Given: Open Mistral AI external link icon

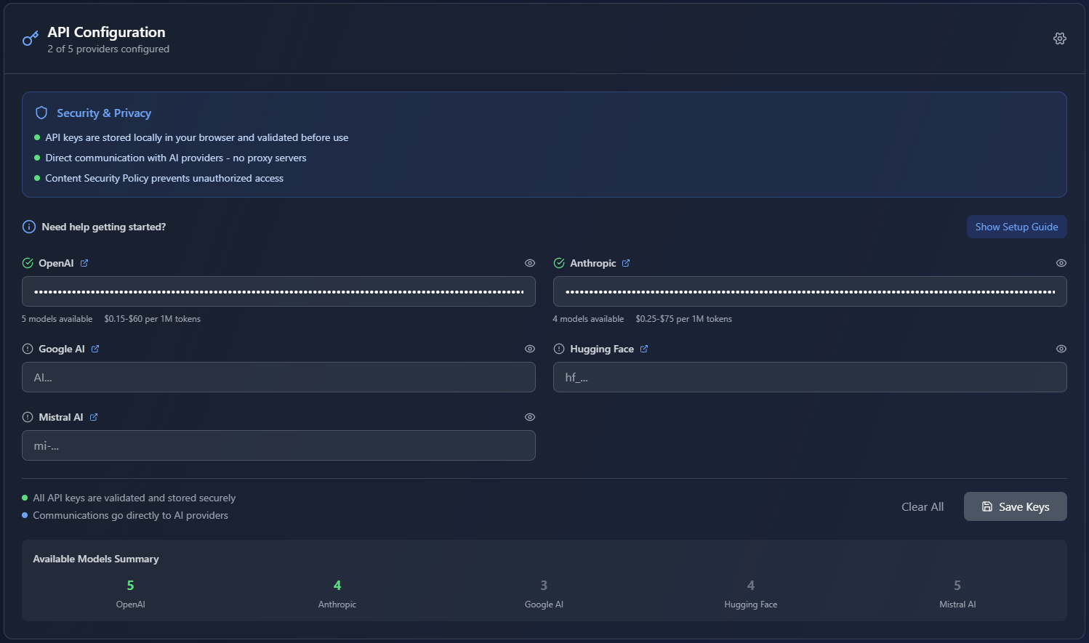Looking at the screenshot, I should click(x=94, y=417).
